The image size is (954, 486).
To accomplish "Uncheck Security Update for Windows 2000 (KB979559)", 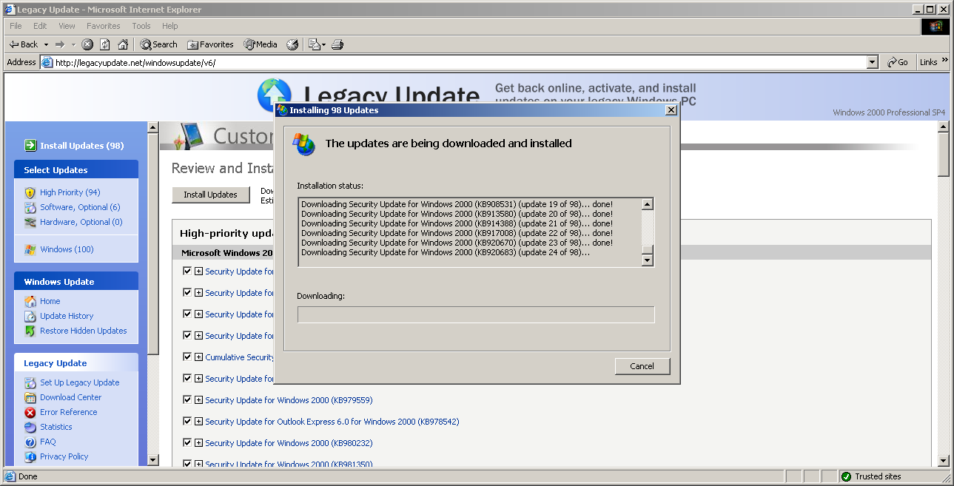I will (187, 400).
